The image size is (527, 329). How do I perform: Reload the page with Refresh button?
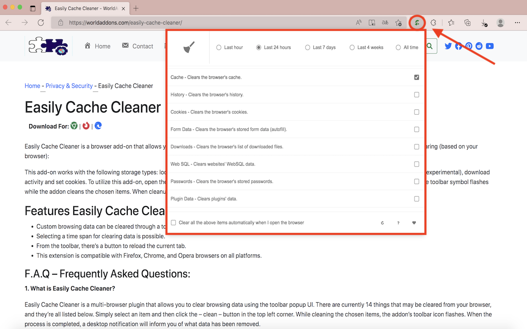pyautogui.click(x=41, y=23)
